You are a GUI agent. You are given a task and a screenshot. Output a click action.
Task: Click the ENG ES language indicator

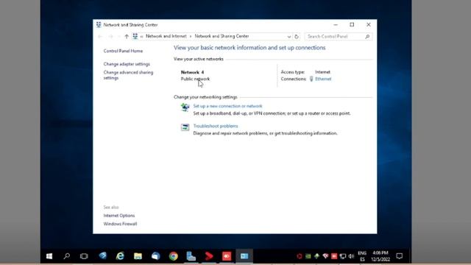(x=362, y=256)
